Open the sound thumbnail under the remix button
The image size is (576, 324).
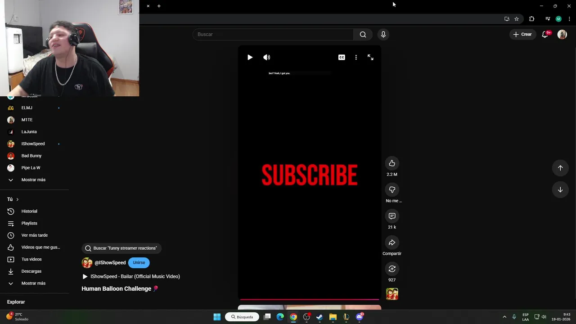coord(392,294)
